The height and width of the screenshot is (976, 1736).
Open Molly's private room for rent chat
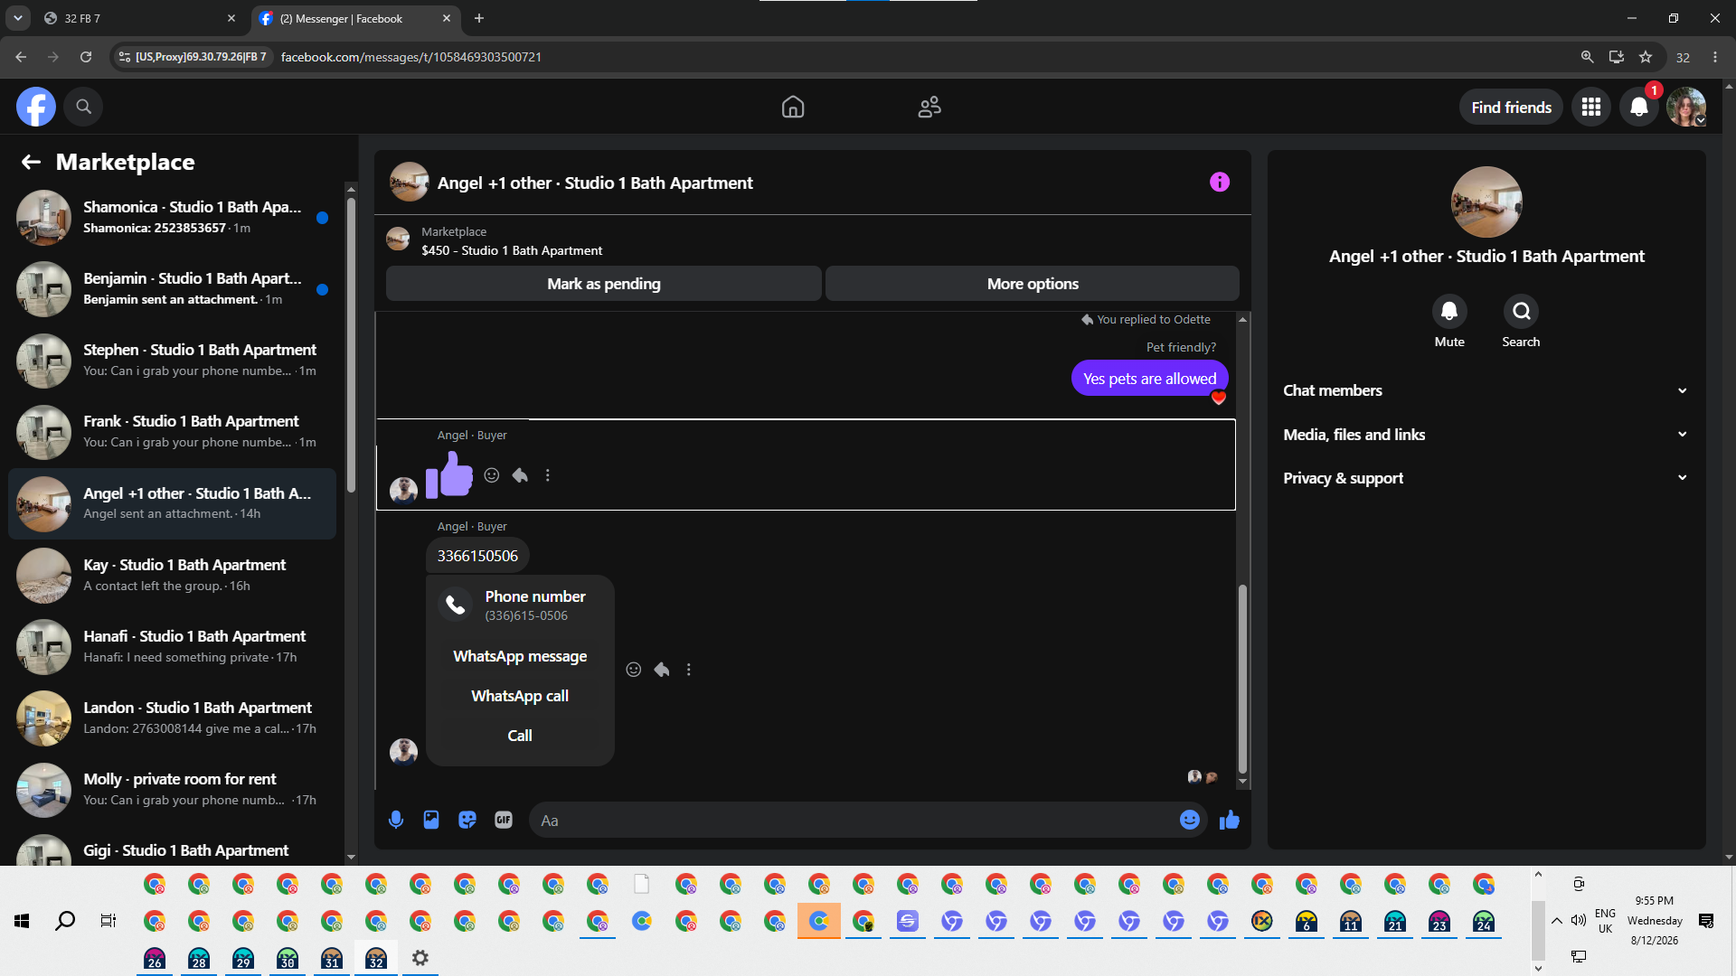click(172, 790)
